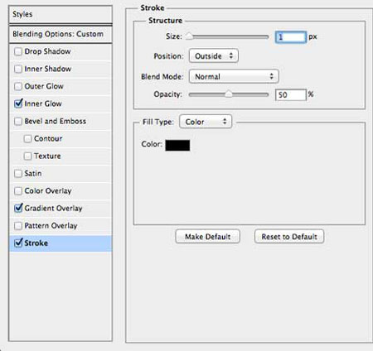
Task: Enable the Inner Shadow checkbox
Action: point(18,69)
